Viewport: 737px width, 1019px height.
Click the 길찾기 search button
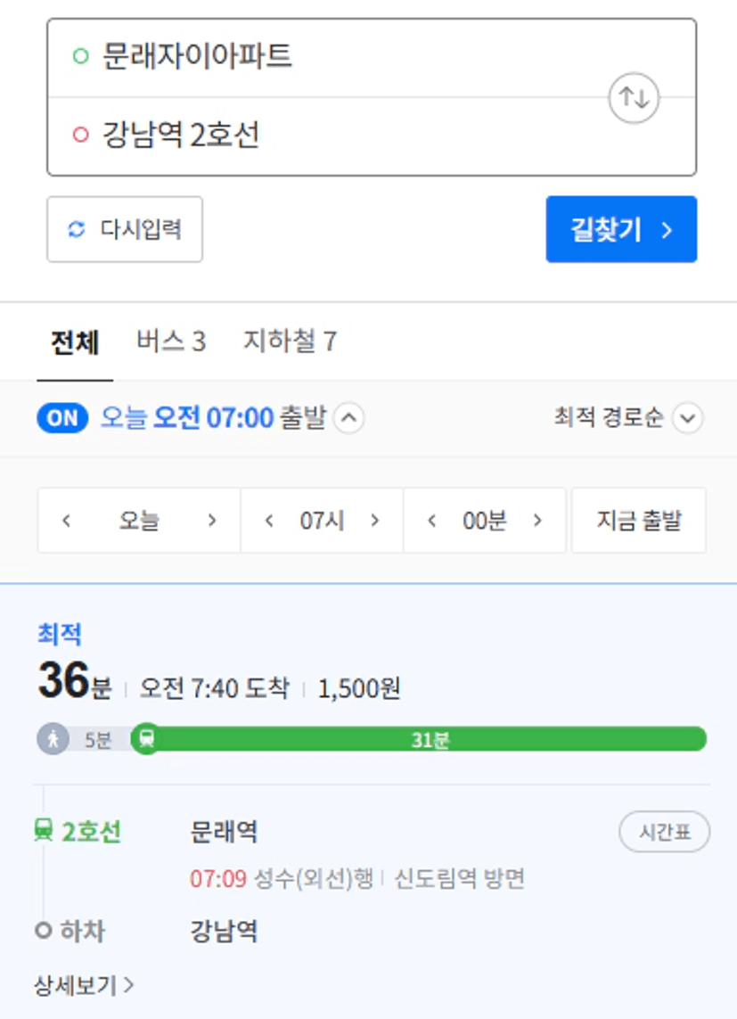[621, 229]
